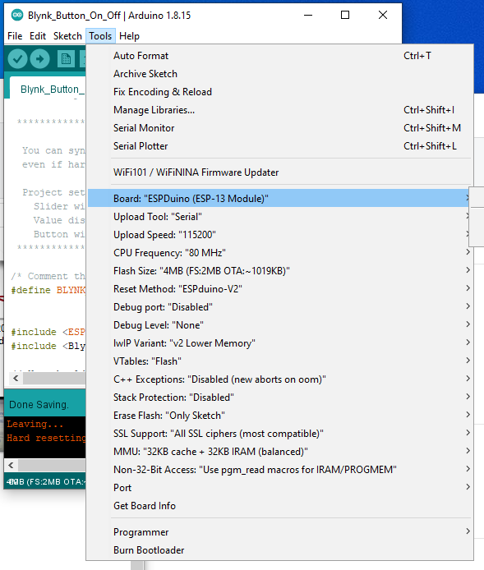Viewport: 484px width, 570px height.
Task: Switch to the Blynk_Button_ sketch tab
Action: click(x=49, y=89)
